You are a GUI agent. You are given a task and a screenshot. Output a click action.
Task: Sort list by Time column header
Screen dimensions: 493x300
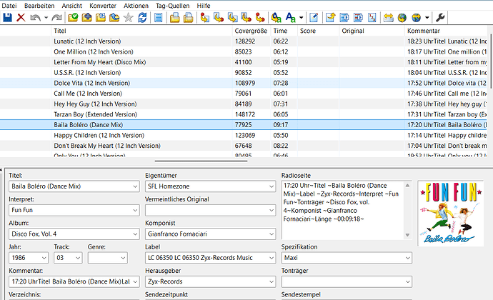284,31
